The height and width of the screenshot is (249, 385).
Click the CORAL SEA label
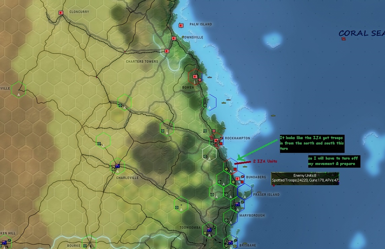coord(361,33)
